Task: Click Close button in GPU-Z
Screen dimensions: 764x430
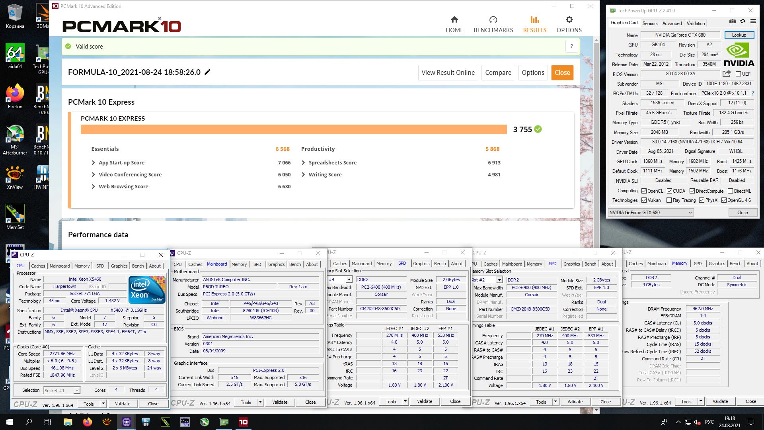Action: tap(742, 213)
